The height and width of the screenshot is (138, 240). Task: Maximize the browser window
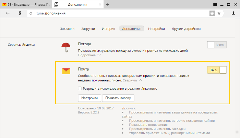229,4
